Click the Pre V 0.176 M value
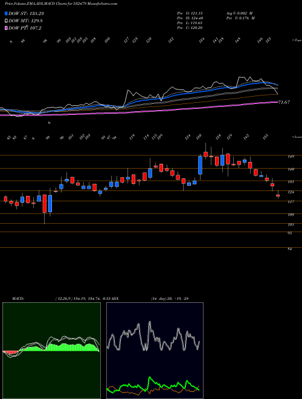 click(240, 18)
